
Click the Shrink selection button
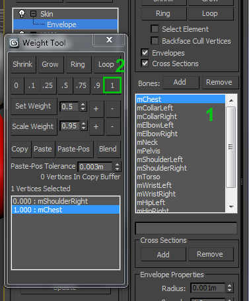22,64
